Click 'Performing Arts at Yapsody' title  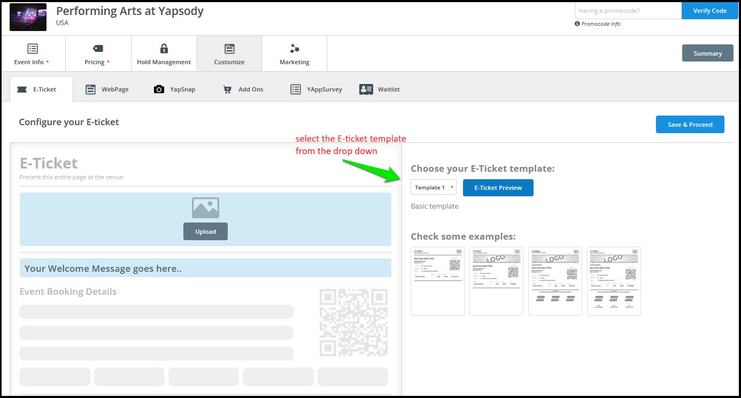(x=130, y=11)
